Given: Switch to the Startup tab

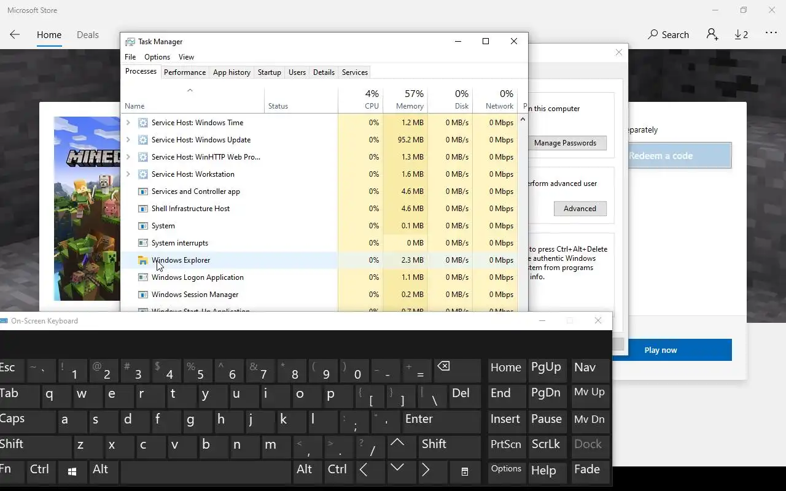Looking at the screenshot, I should 269,72.
